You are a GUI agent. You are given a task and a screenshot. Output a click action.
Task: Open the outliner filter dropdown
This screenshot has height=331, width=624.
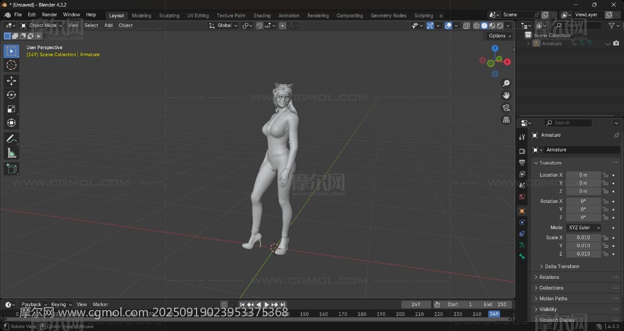[614, 25]
